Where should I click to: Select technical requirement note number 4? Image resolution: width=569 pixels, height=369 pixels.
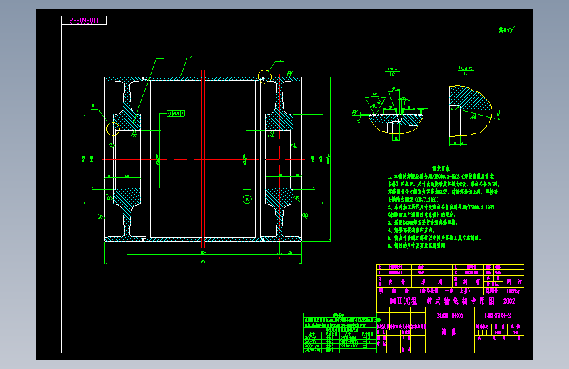click(411, 230)
